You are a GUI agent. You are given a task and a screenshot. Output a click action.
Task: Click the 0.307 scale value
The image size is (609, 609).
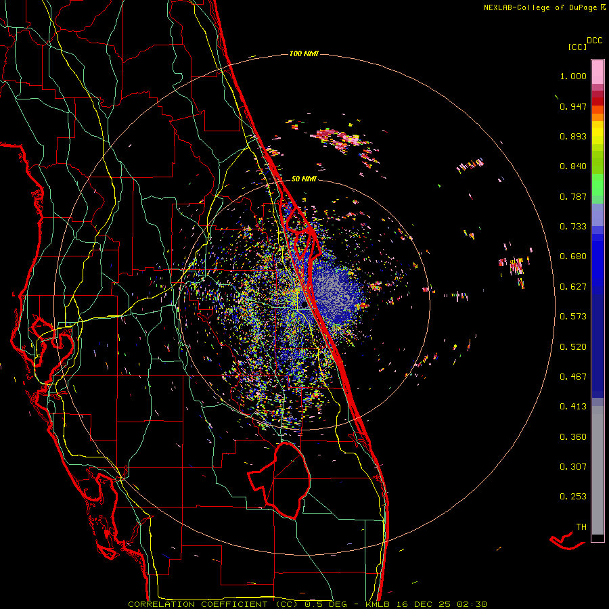(x=573, y=467)
